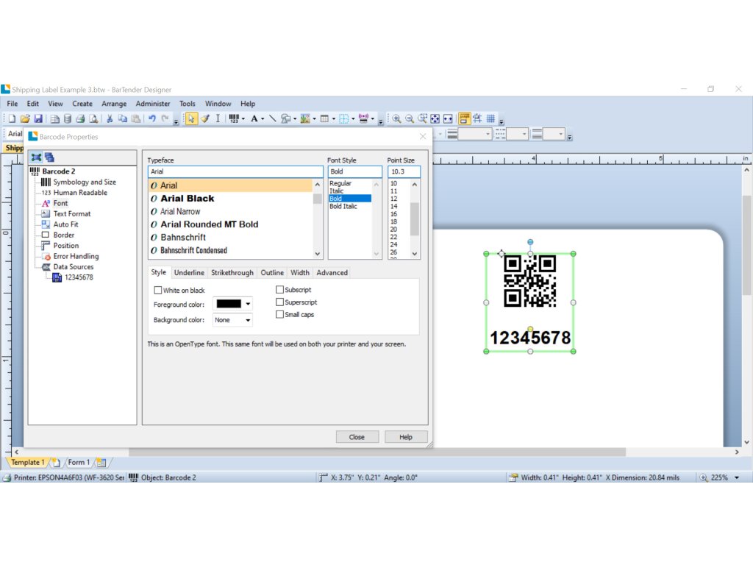Select the Text object tool (A)
The height and width of the screenshot is (565, 753).
(254, 118)
